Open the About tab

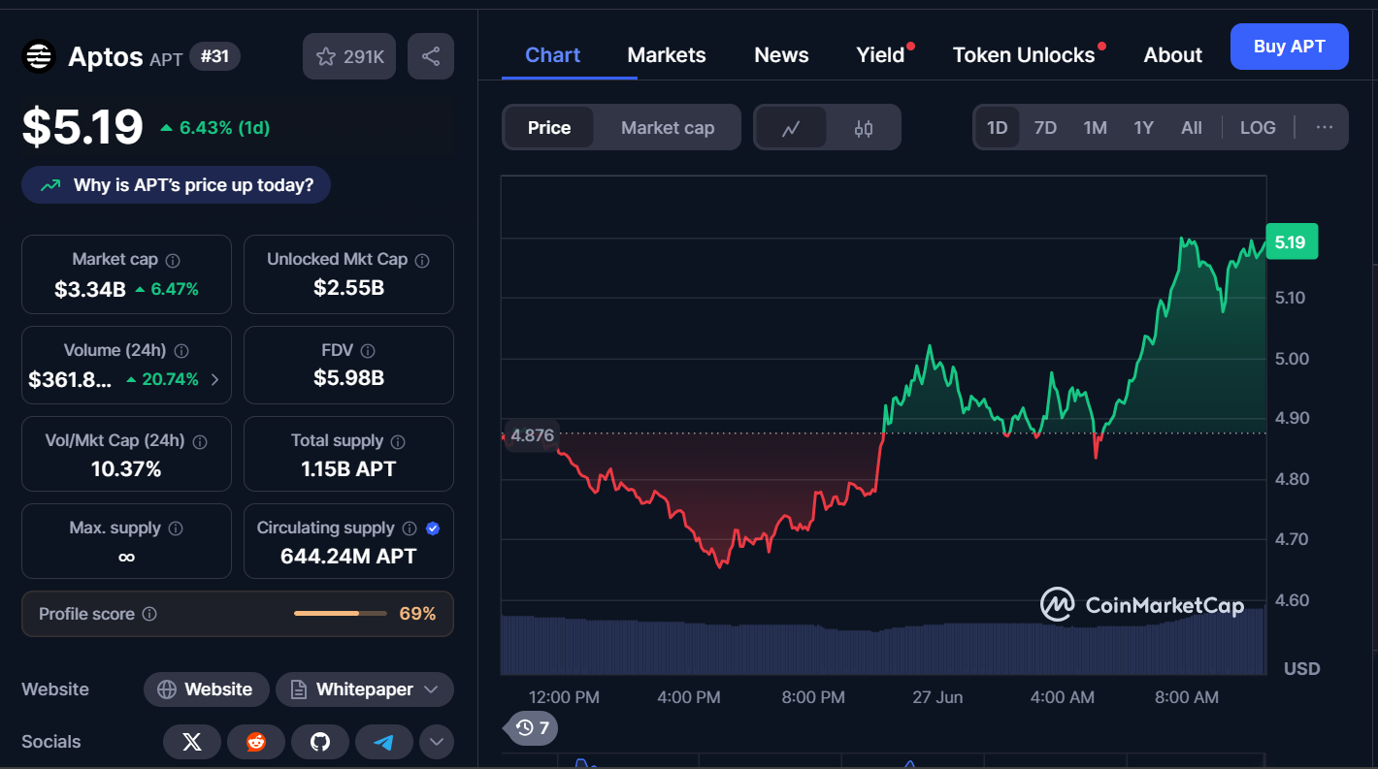[x=1172, y=55]
